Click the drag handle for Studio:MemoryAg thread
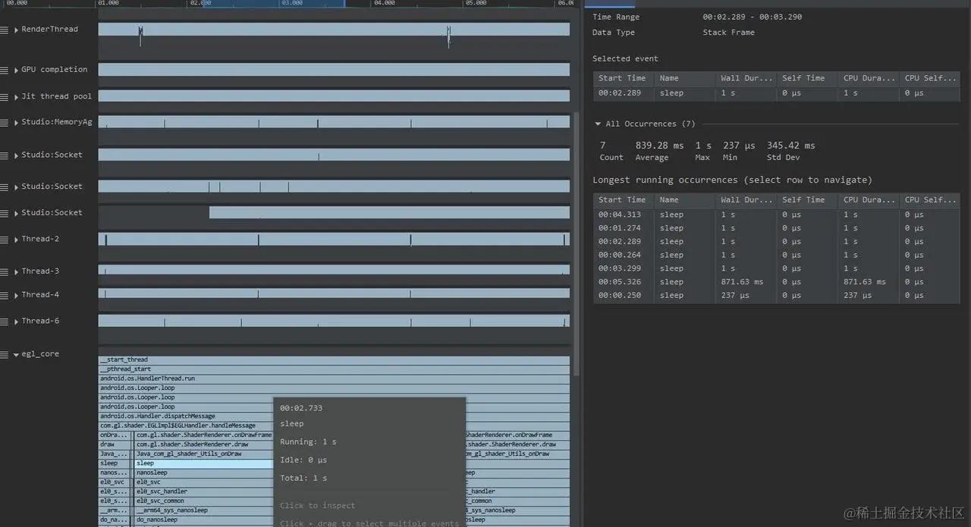Image resolution: width=971 pixels, height=527 pixels. point(5,122)
